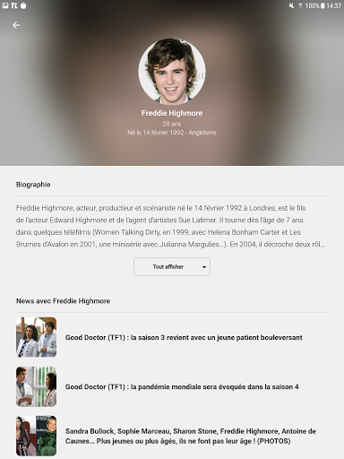The height and width of the screenshot is (459, 344).
Task: Tap Freddie Highmore's profile photo
Action: 172,71
